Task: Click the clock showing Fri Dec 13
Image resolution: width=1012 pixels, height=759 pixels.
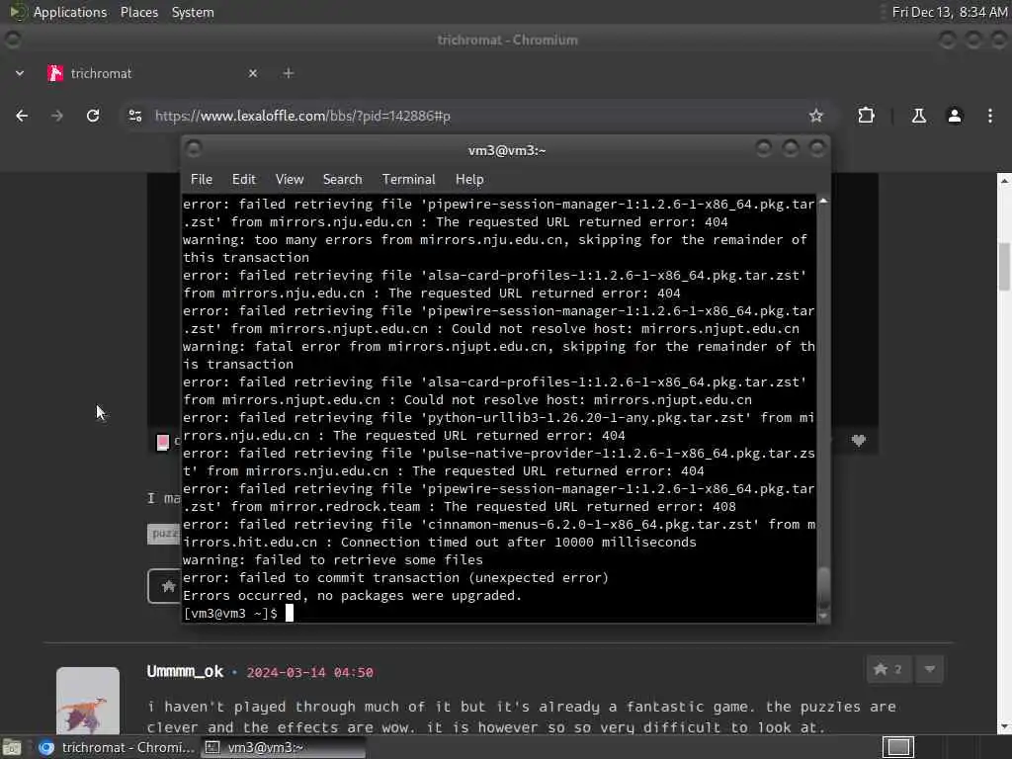Action: tap(950, 12)
